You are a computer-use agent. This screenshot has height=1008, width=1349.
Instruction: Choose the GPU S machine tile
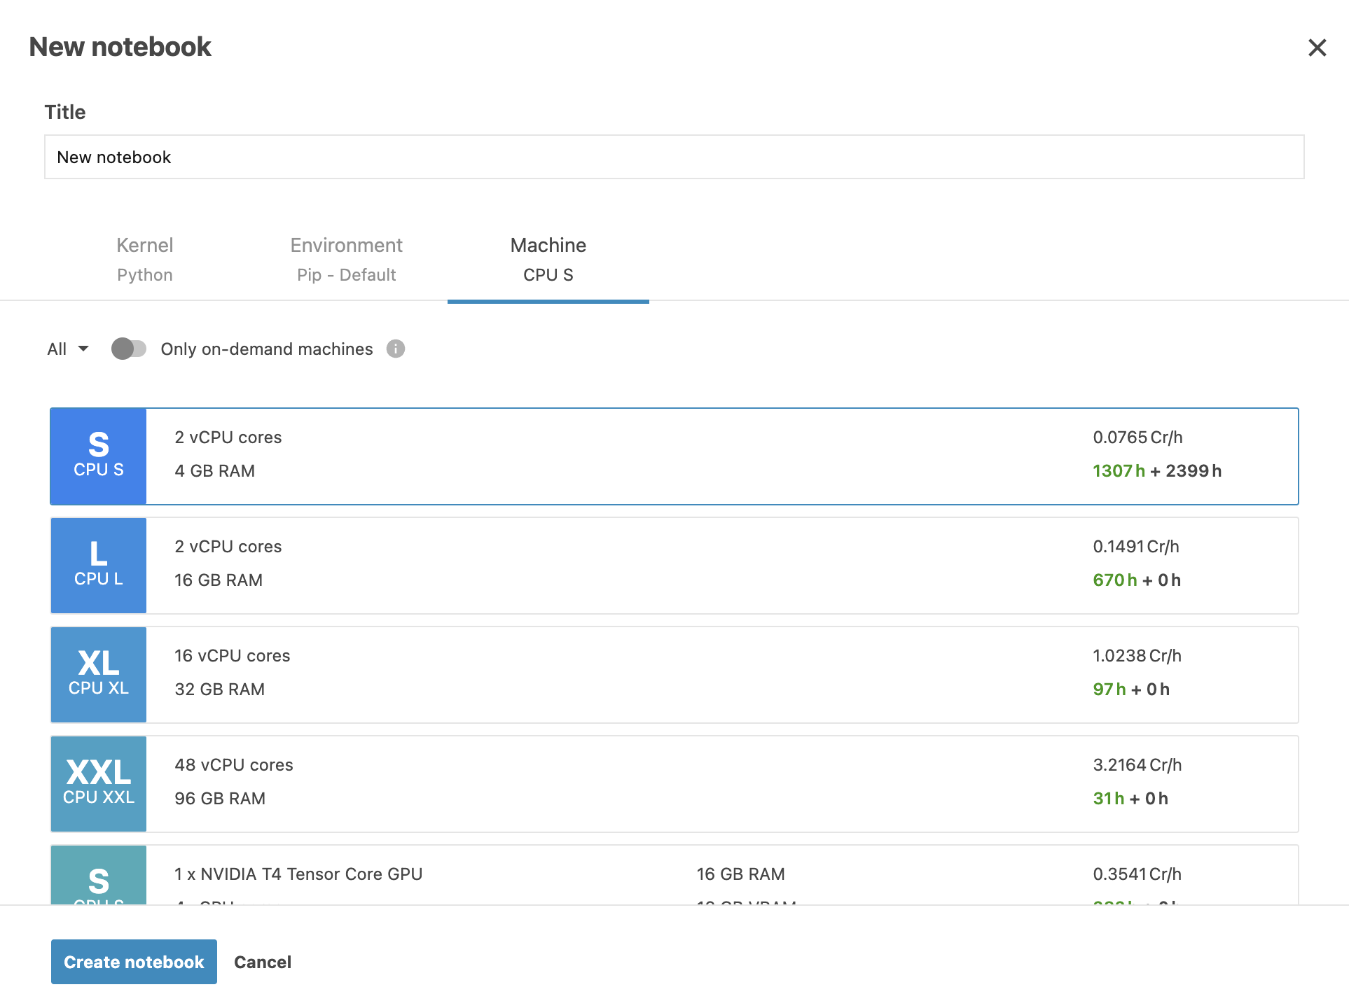98,876
